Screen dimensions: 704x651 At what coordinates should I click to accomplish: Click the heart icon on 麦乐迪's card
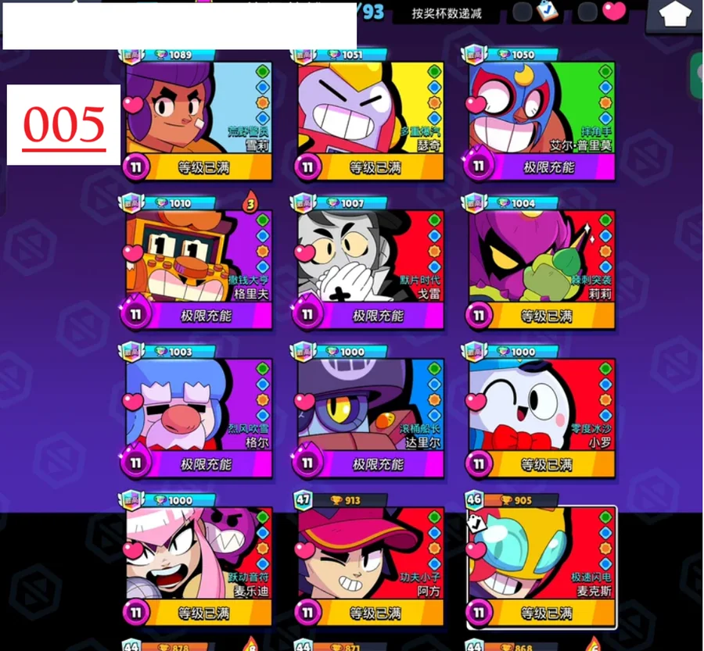coord(133,549)
